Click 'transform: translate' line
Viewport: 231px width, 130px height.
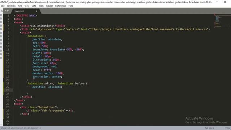58,49
